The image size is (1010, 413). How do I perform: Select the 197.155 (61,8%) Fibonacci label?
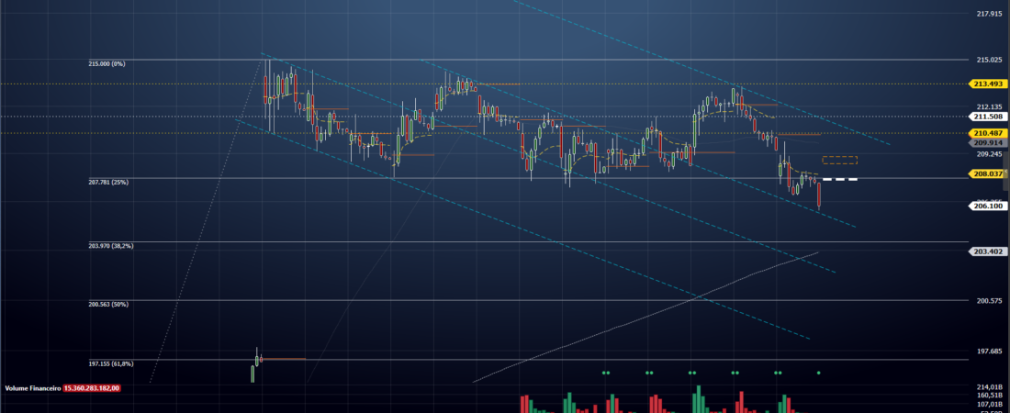(111, 364)
